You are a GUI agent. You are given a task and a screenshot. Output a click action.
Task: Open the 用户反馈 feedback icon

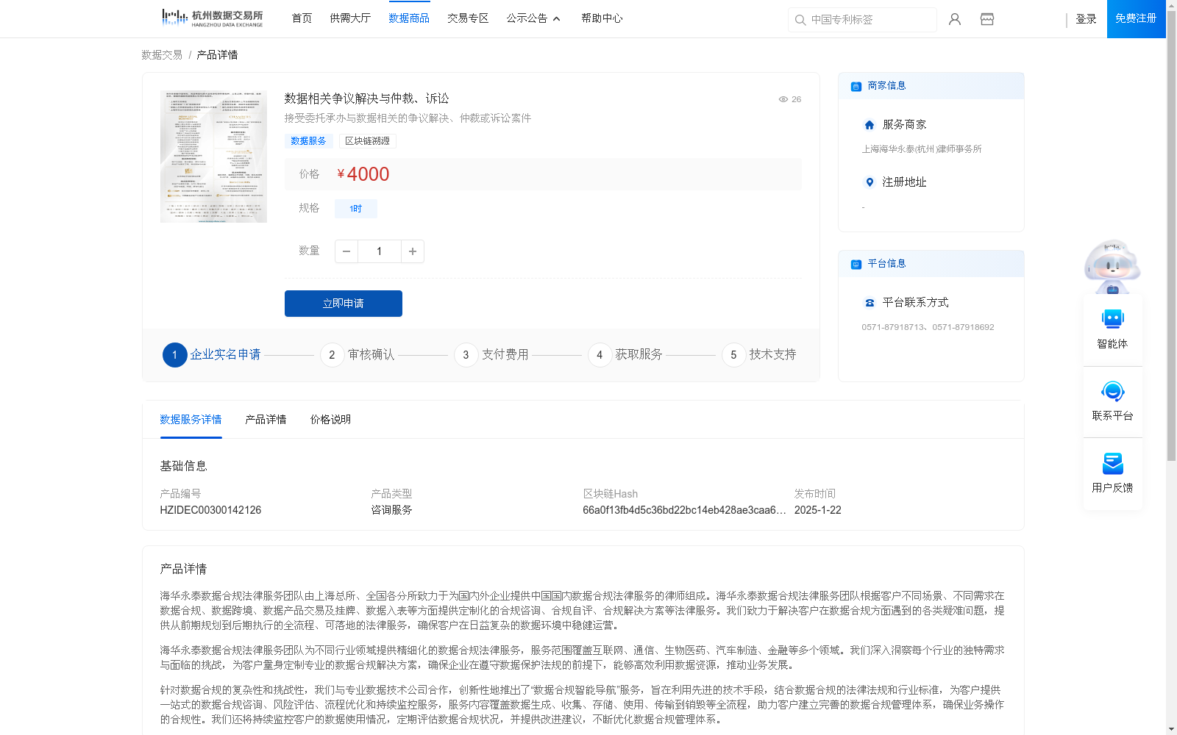point(1112,463)
